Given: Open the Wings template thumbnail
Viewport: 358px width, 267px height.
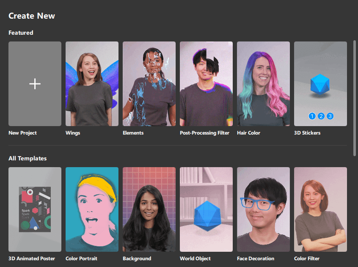Looking at the screenshot, I should coord(92,84).
